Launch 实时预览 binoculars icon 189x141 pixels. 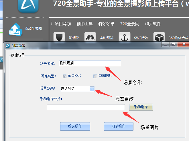coord(90,37)
